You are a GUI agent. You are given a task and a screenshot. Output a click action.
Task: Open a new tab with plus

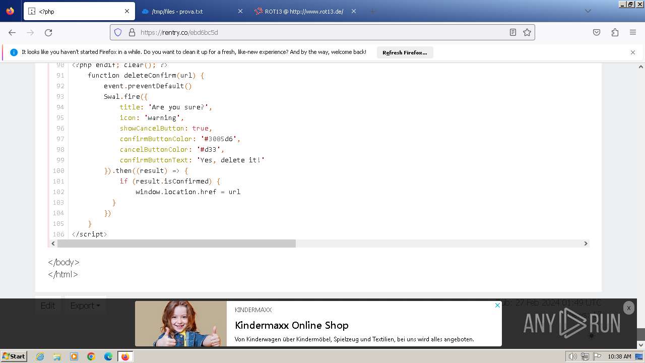pos(372,11)
